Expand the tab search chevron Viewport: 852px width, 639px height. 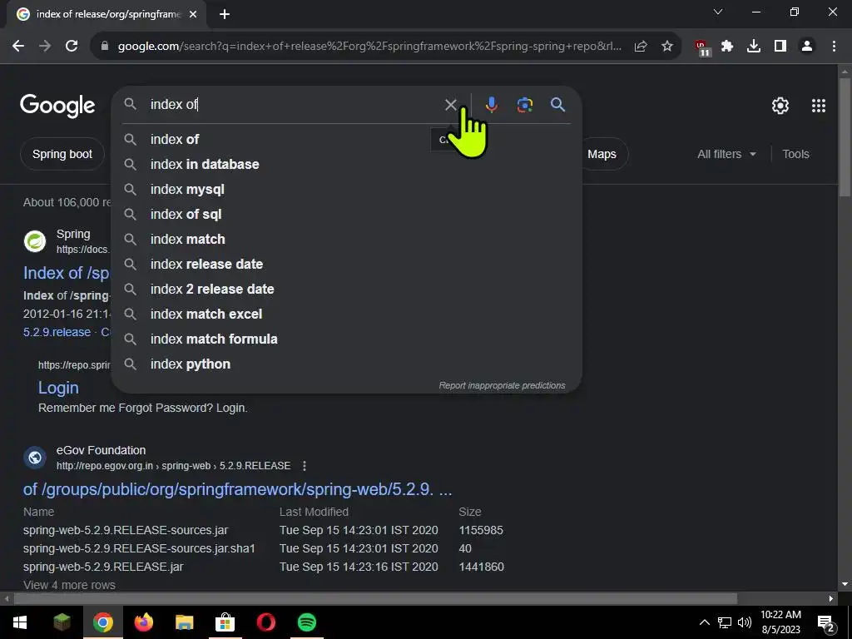point(718,12)
